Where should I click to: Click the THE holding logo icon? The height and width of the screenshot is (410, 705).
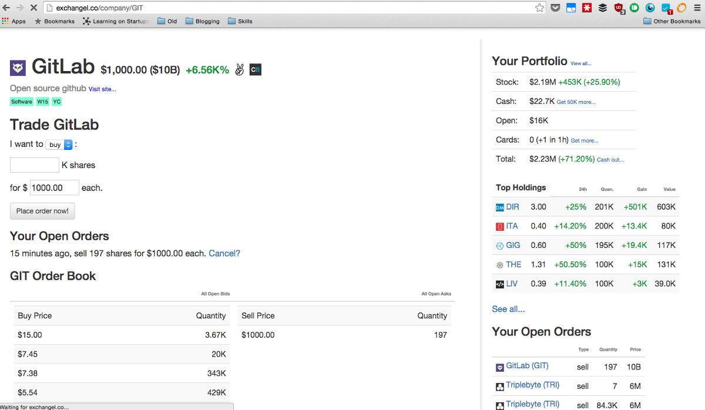click(500, 265)
